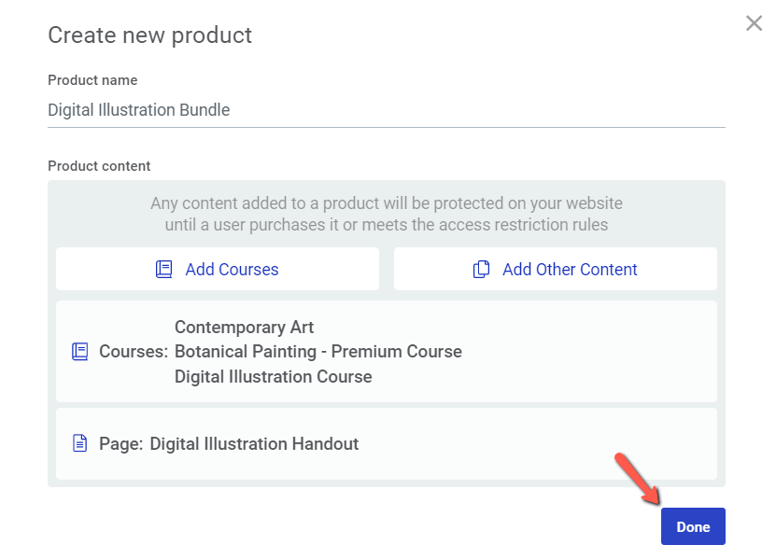This screenshot has height=559, width=762.
Task: Click the Product name input field
Action: tap(387, 110)
